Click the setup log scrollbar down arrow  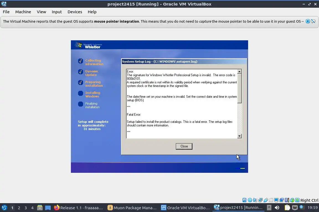(x=240, y=136)
